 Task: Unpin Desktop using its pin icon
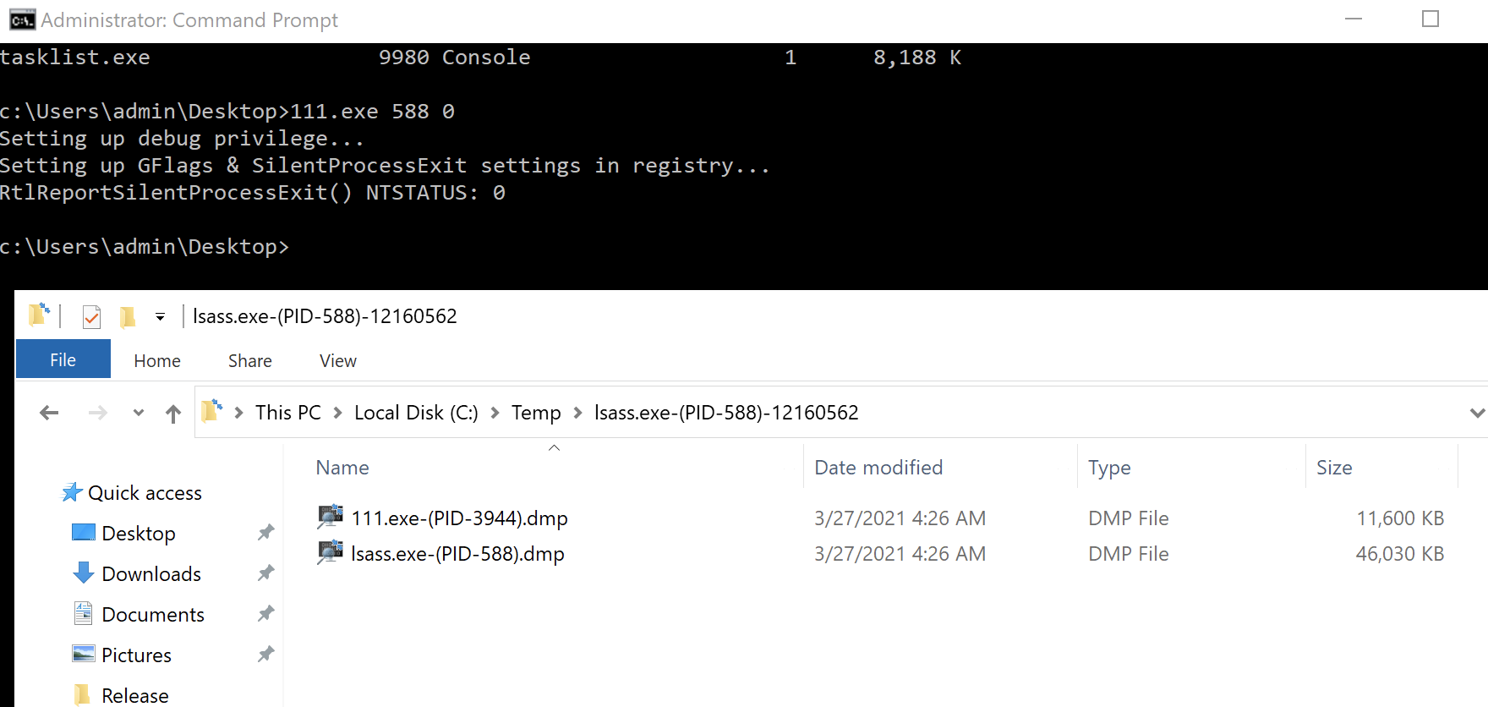point(265,533)
